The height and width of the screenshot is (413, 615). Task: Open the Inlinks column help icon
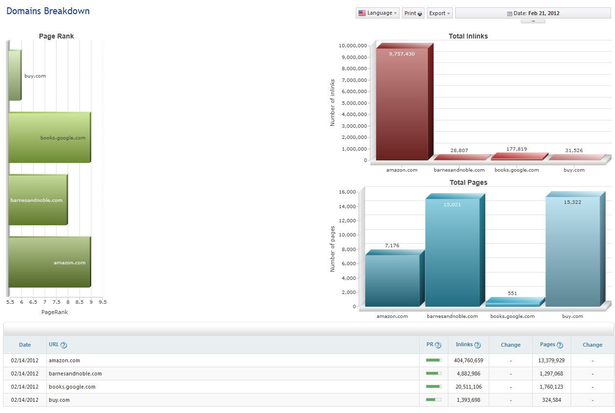[478, 345]
